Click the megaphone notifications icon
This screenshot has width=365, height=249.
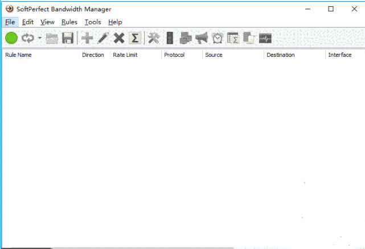click(x=202, y=38)
